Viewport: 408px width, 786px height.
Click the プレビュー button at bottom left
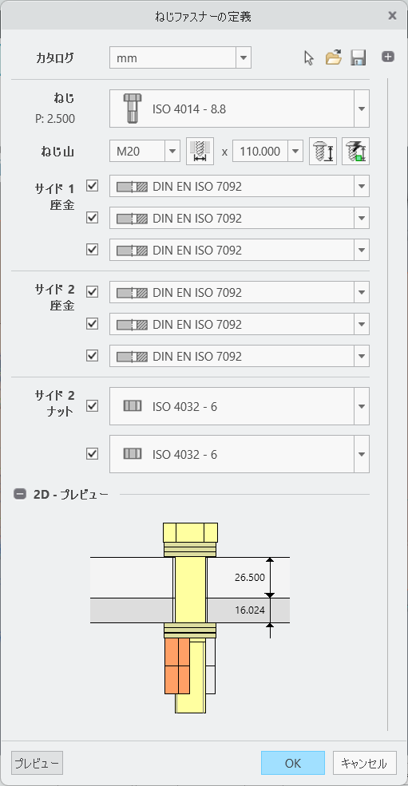pyautogui.click(x=38, y=763)
